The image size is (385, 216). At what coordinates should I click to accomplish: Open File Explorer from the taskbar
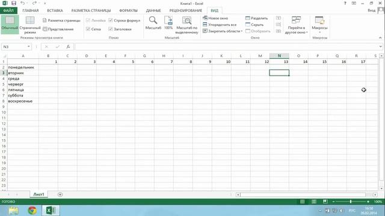(x=13, y=211)
